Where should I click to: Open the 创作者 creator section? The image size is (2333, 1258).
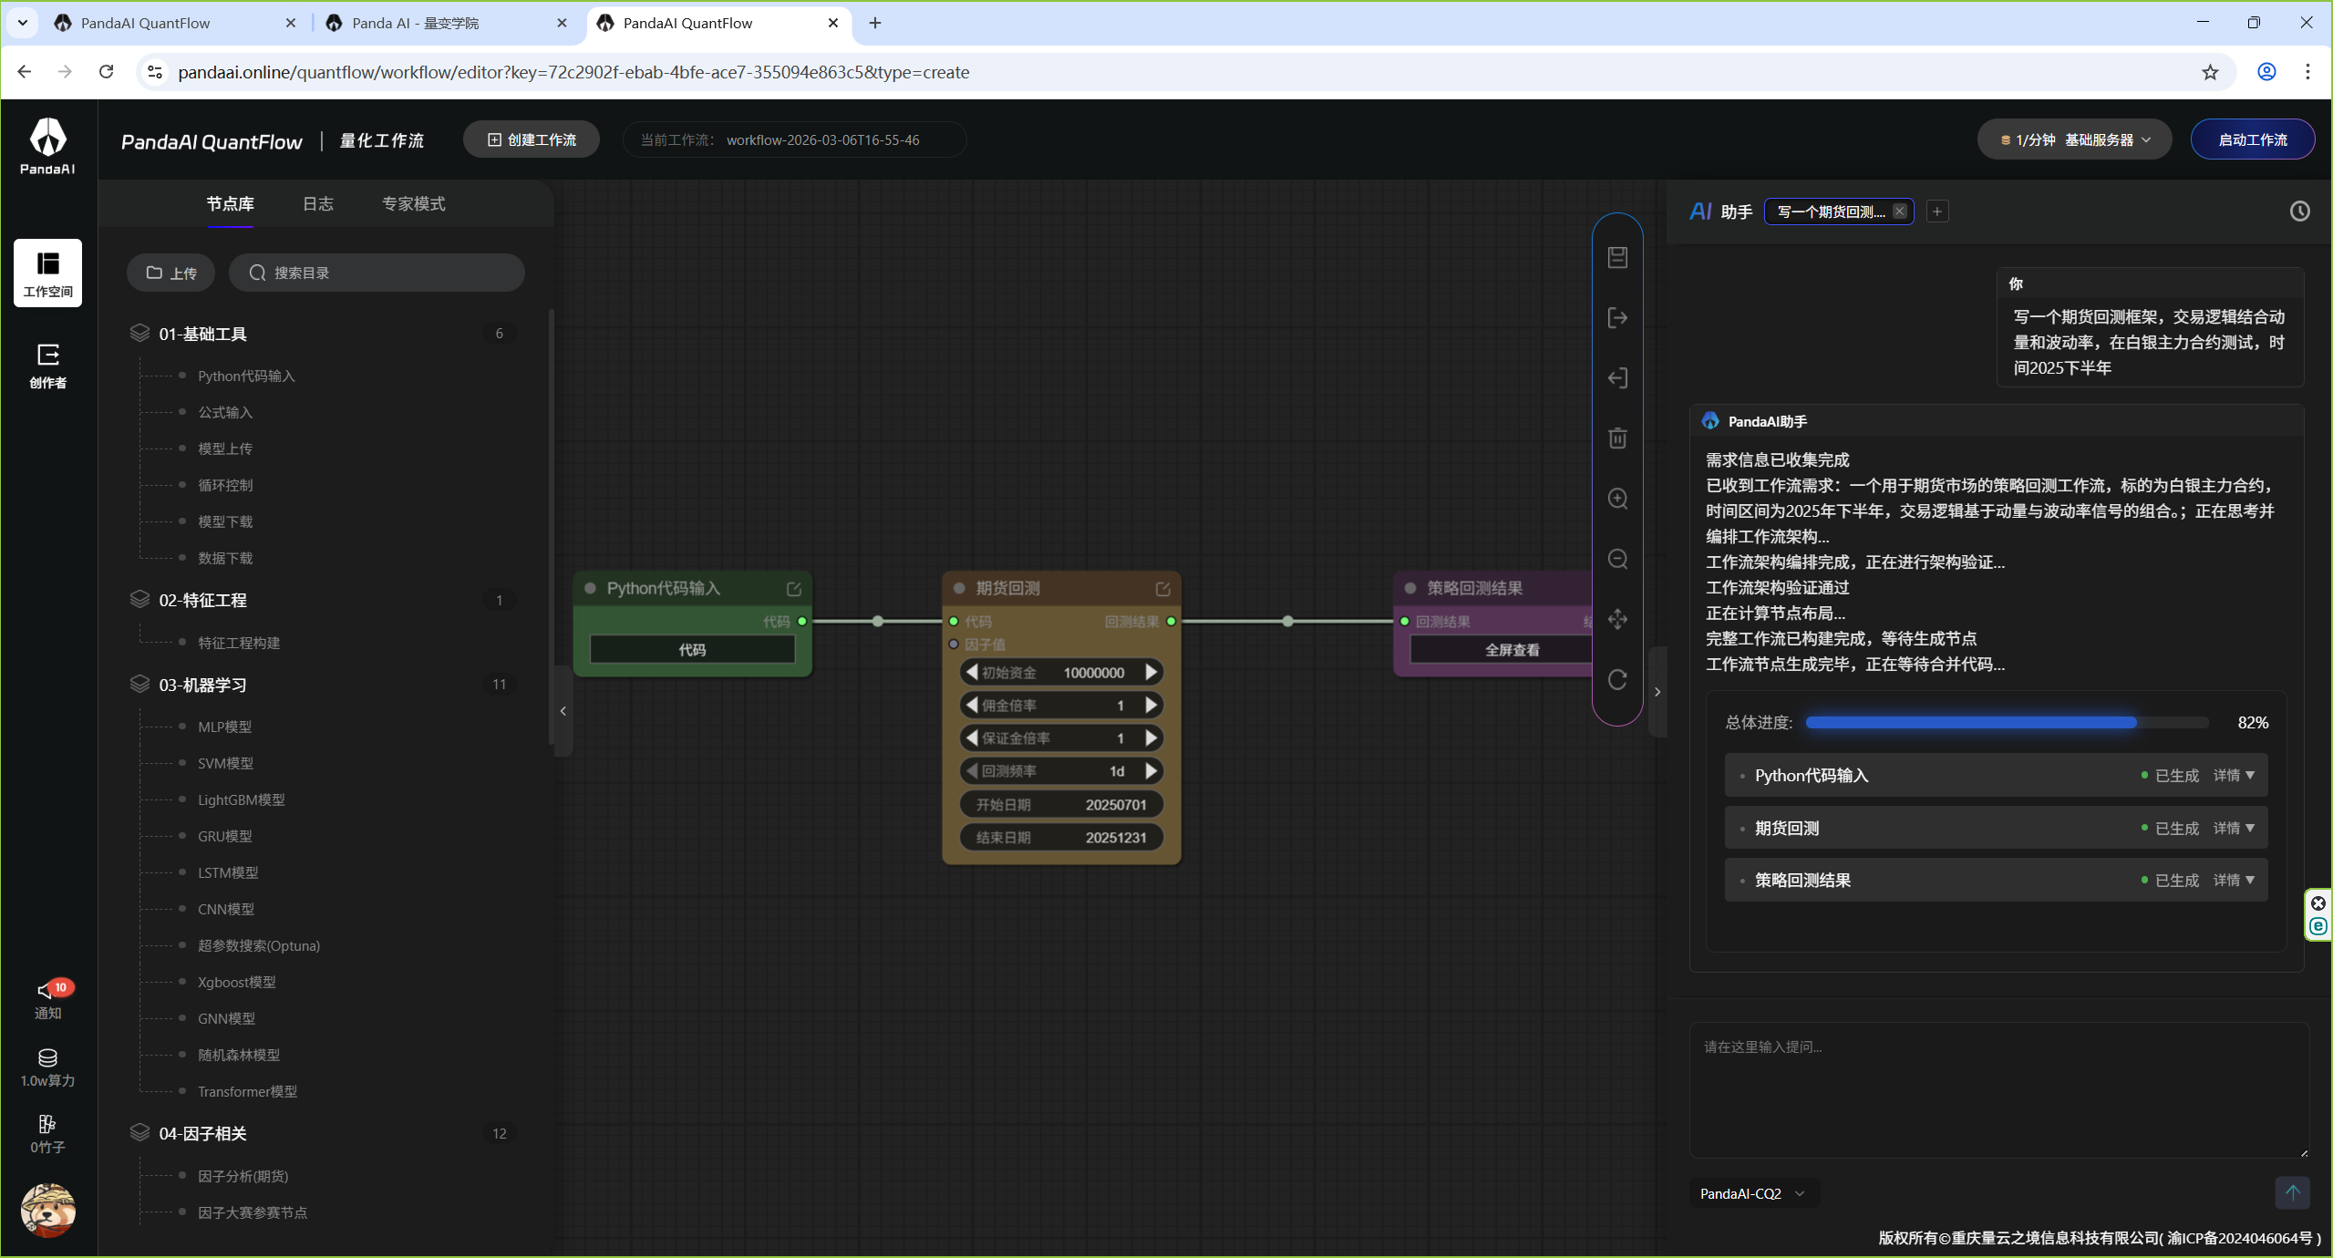47,366
